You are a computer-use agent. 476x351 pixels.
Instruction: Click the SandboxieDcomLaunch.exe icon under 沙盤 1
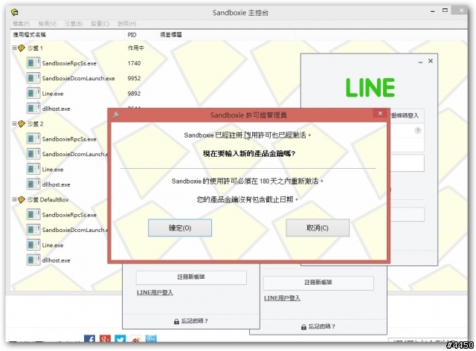(x=33, y=78)
